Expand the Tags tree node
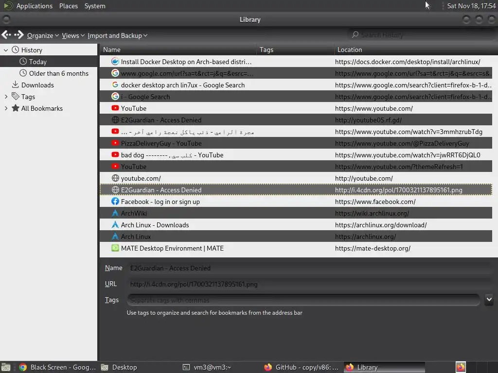This screenshot has height=373, width=498. coord(6,97)
